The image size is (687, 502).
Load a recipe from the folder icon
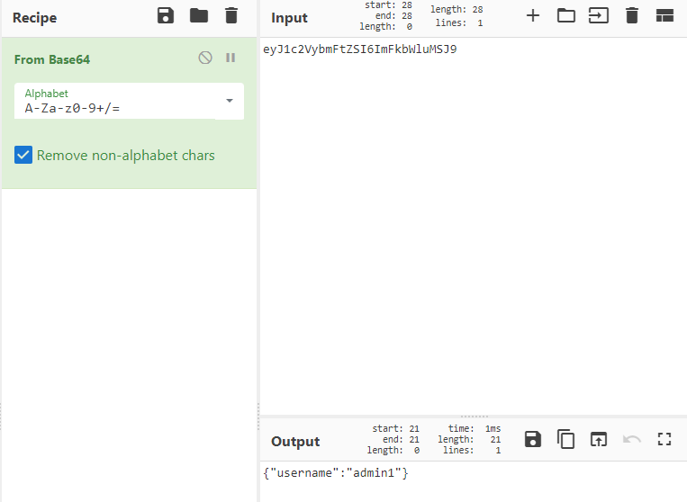pos(199,16)
